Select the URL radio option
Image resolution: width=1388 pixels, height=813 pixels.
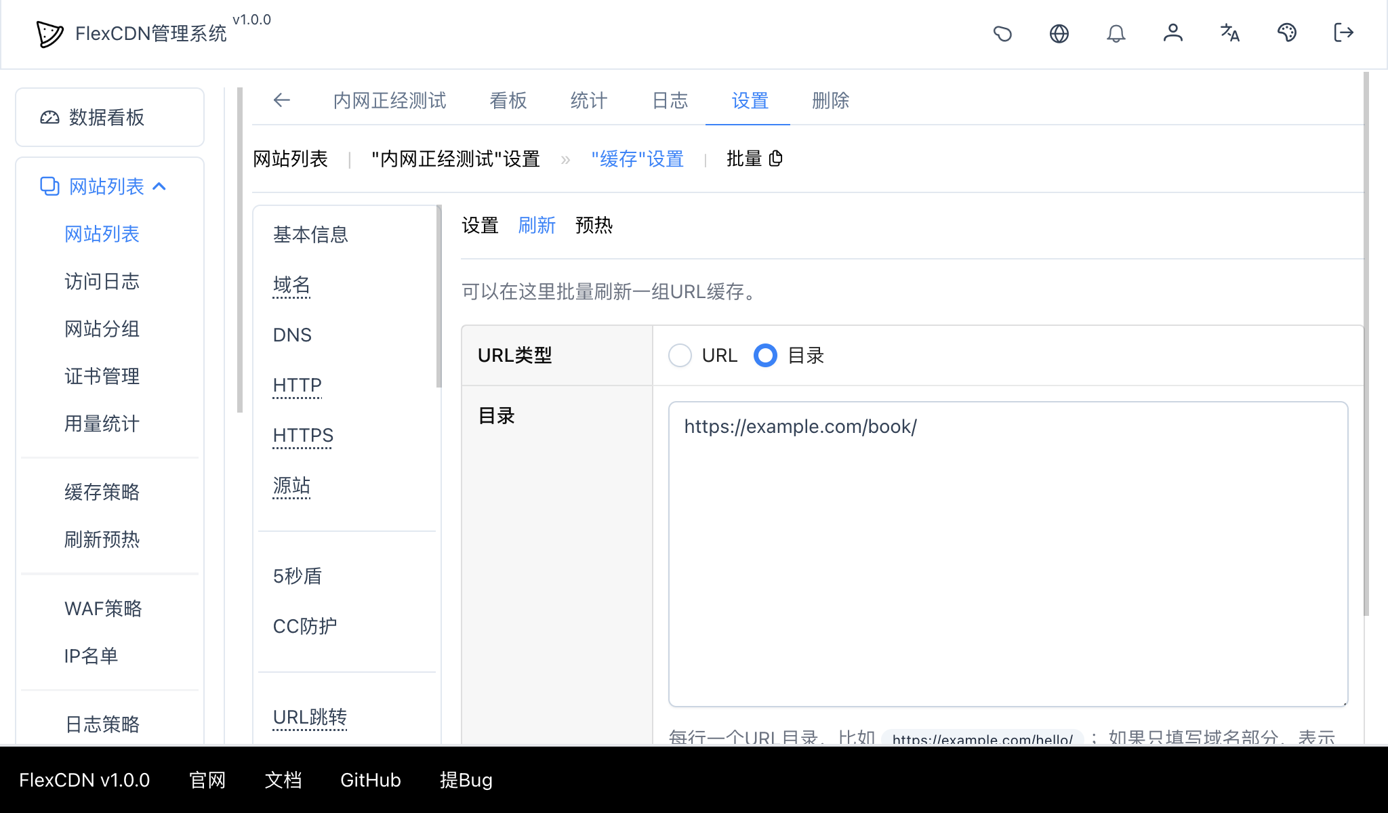tap(680, 355)
